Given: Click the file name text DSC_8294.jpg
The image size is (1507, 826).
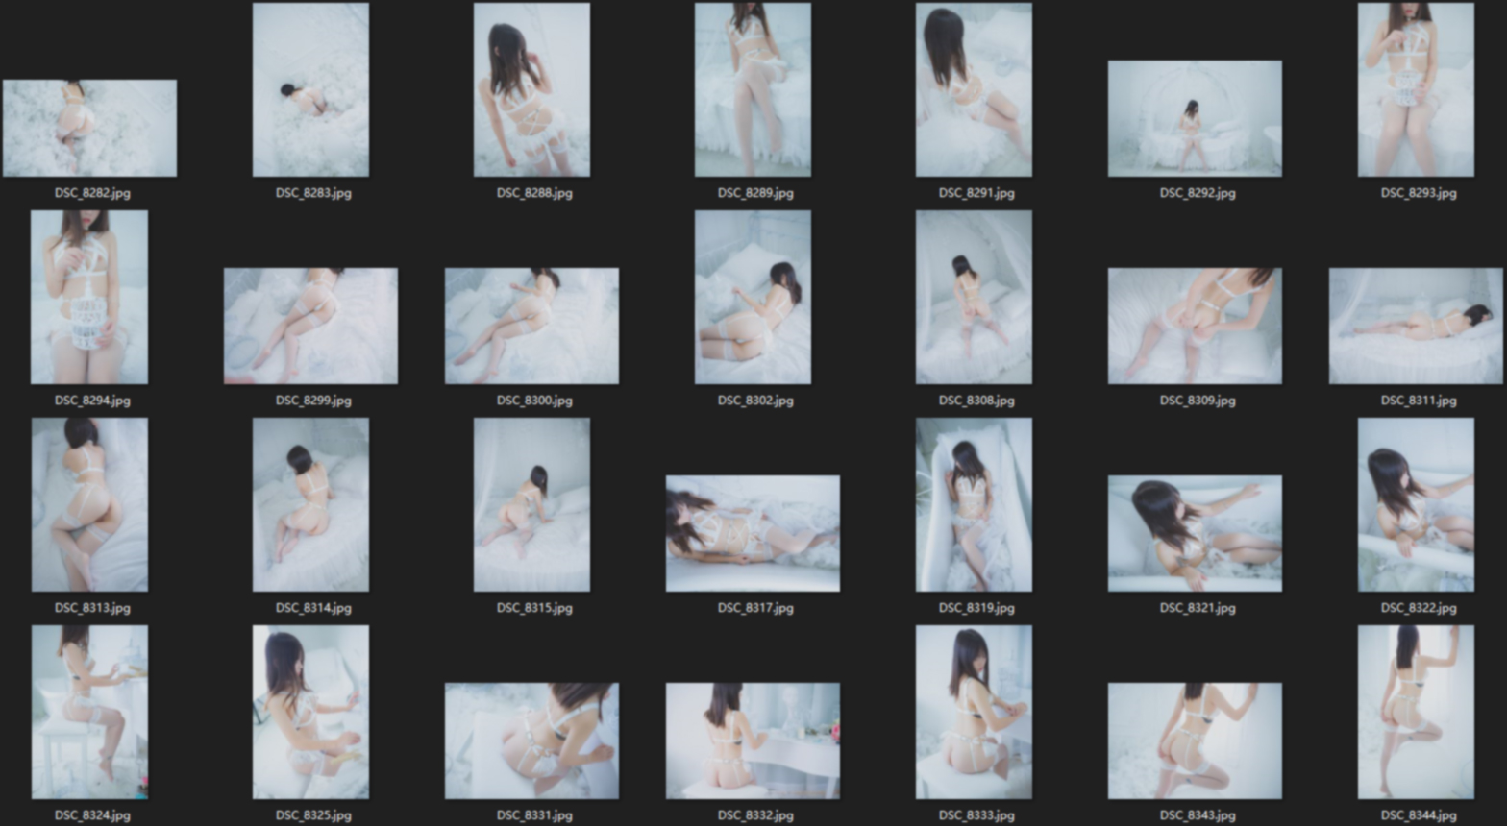Looking at the screenshot, I should coord(92,401).
